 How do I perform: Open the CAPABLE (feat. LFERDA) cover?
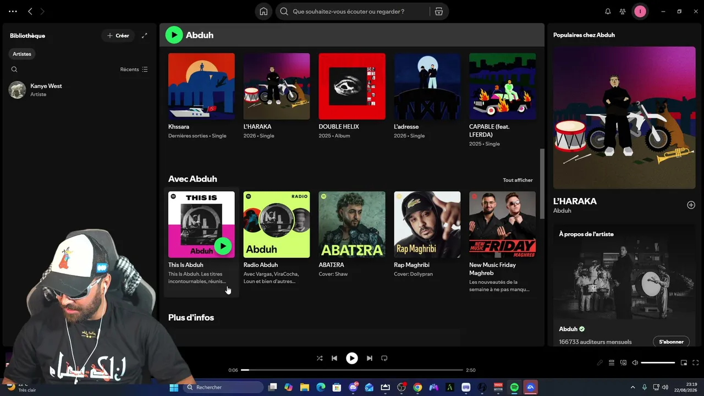(502, 86)
